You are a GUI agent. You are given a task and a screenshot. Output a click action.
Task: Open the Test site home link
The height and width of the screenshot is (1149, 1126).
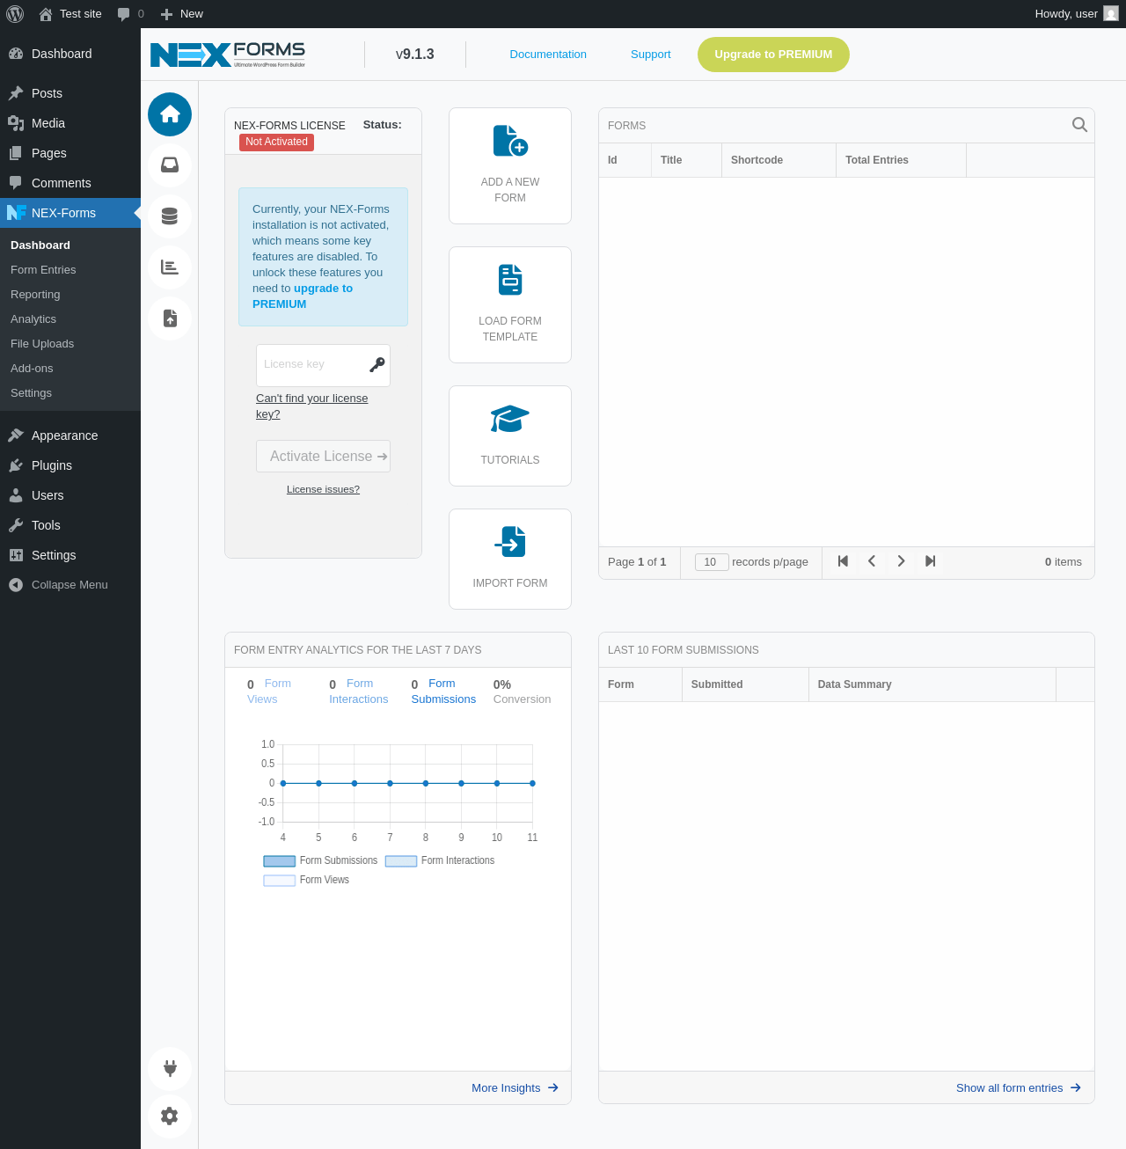coord(70,14)
